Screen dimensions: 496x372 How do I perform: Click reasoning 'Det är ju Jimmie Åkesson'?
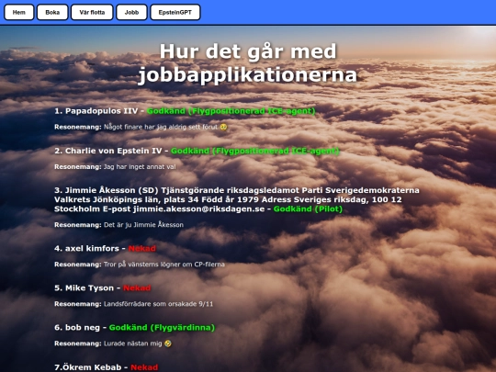point(143,225)
